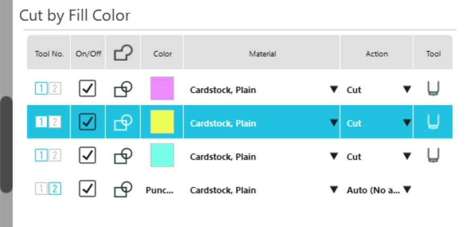Image resolution: width=466 pixels, height=227 pixels.
Task: Click the blade tool icon in cyan row
Action: [433, 156]
